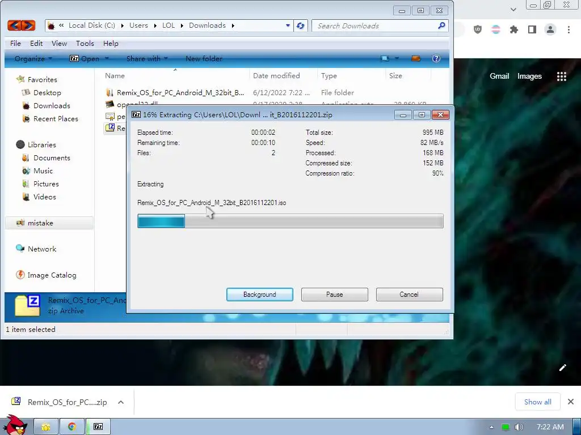The width and height of the screenshot is (581, 435).
Task: Open the File menu
Action: click(x=15, y=43)
